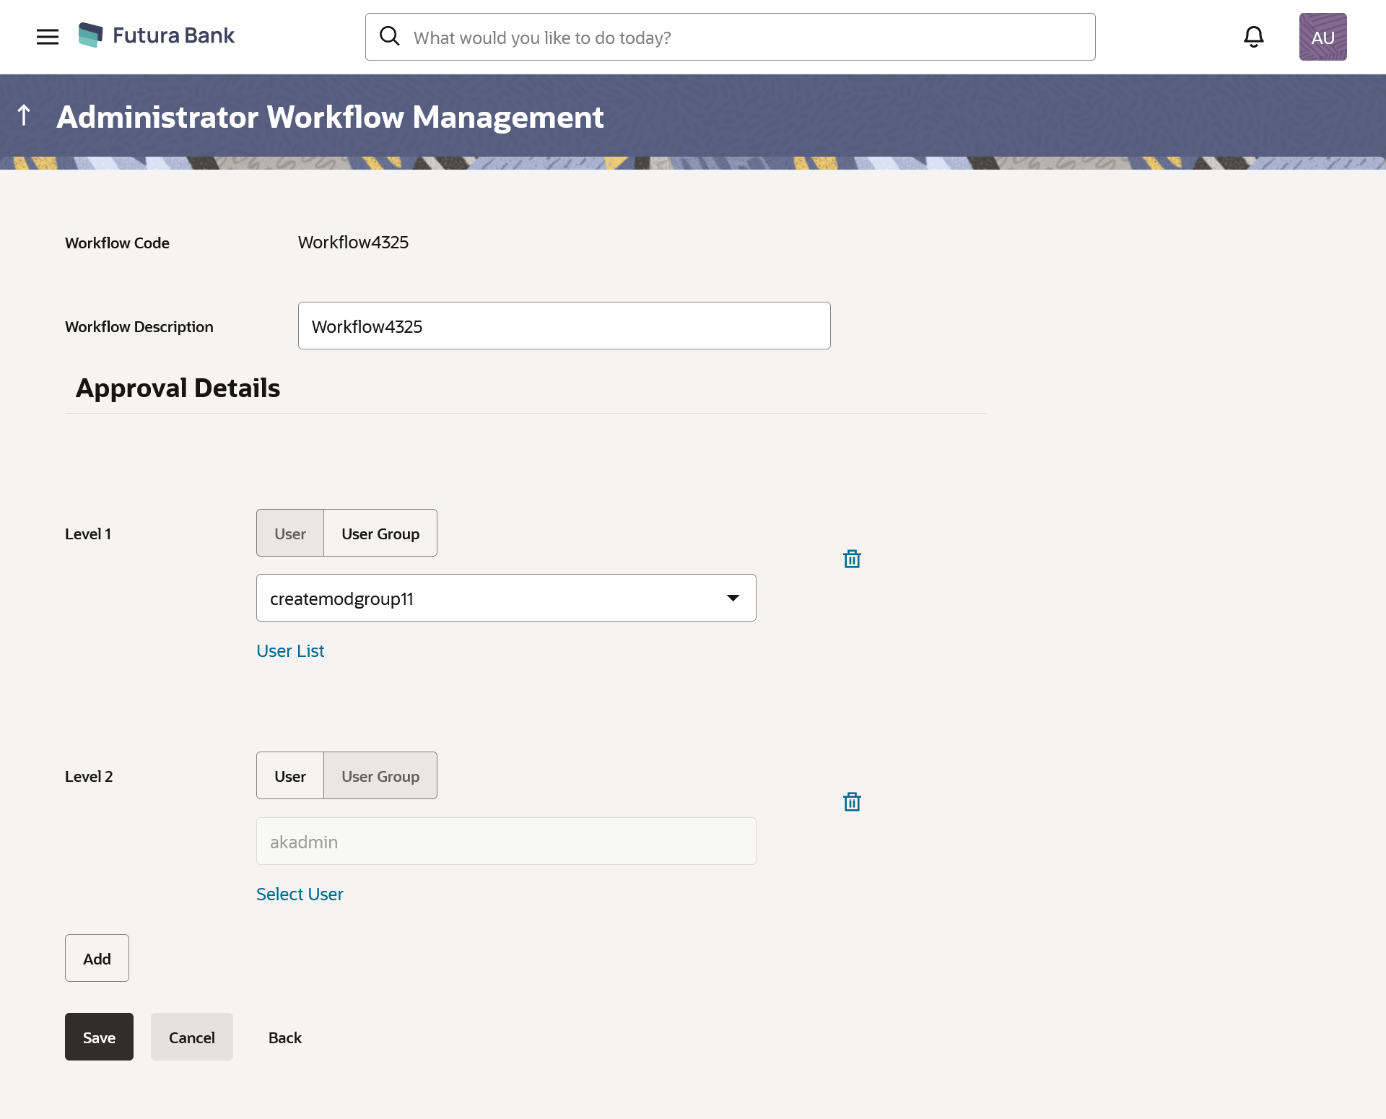This screenshot has width=1386, height=1119.
Task: Save the workflow changes
Action: tap(99, 1037)
